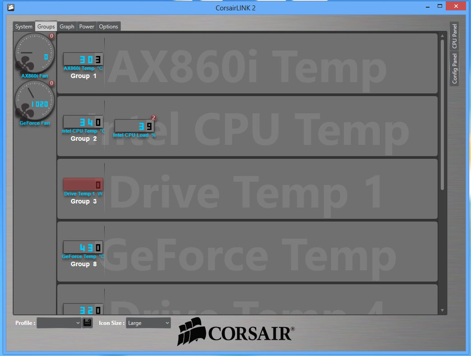
Task: Maximize the CorsairLINK 2 window
Action: click(440, 6)
